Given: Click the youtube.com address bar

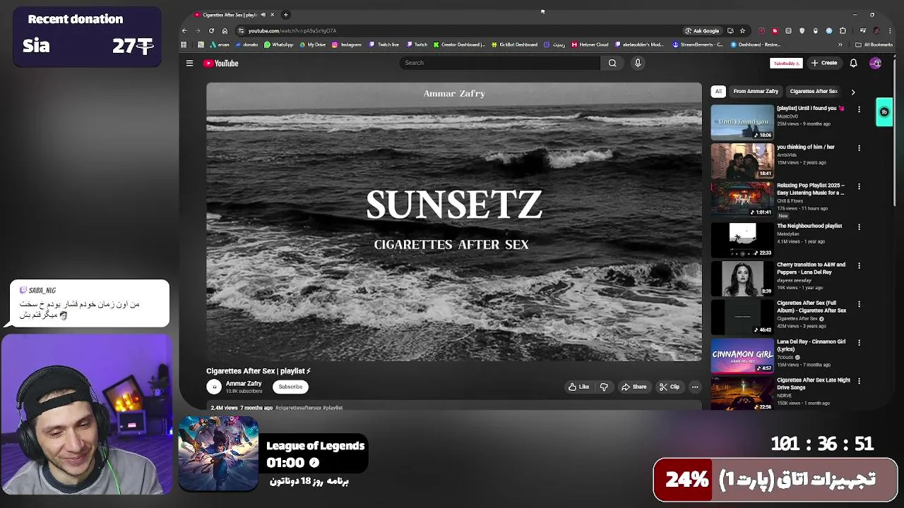Looking at the screenshot, I should (x=459, y=30).
